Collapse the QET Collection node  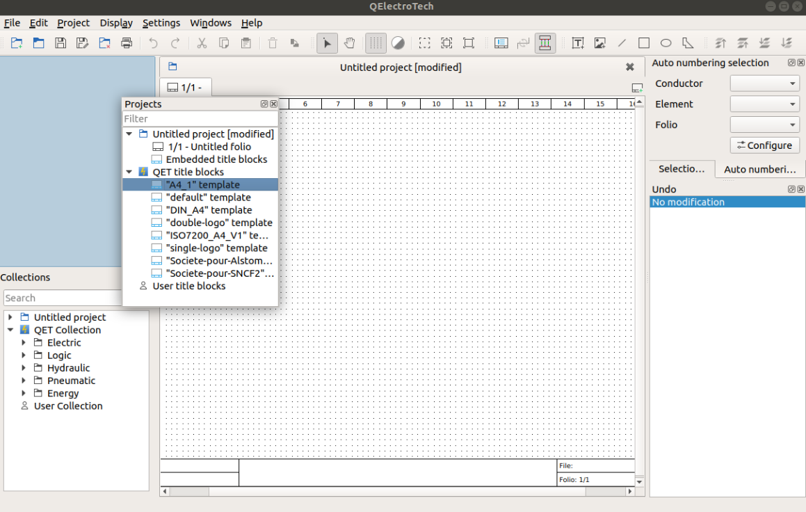[10, 330]
